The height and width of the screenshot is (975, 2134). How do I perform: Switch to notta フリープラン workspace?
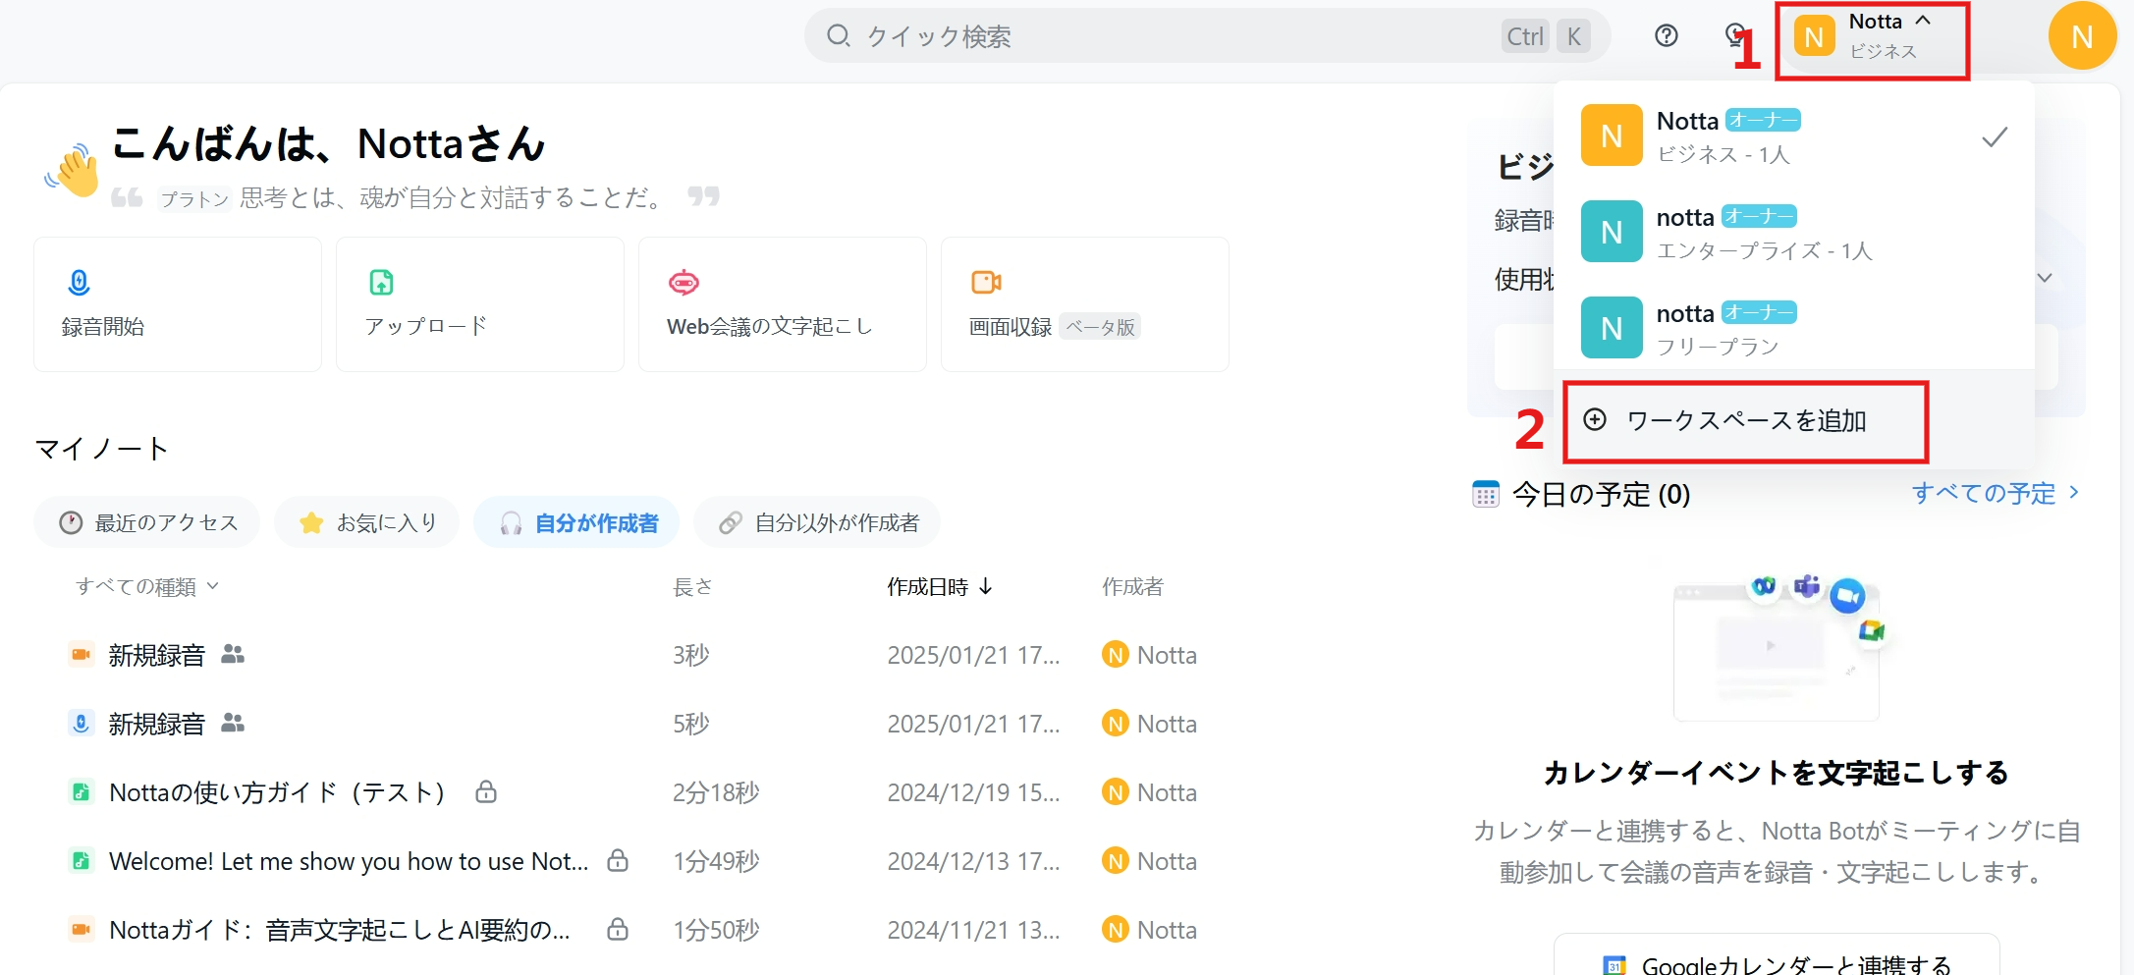[x=1794, y=329]
